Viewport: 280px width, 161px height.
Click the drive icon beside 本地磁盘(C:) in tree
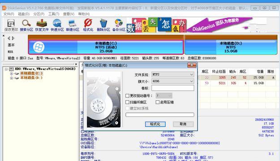[x=17, y=73]
